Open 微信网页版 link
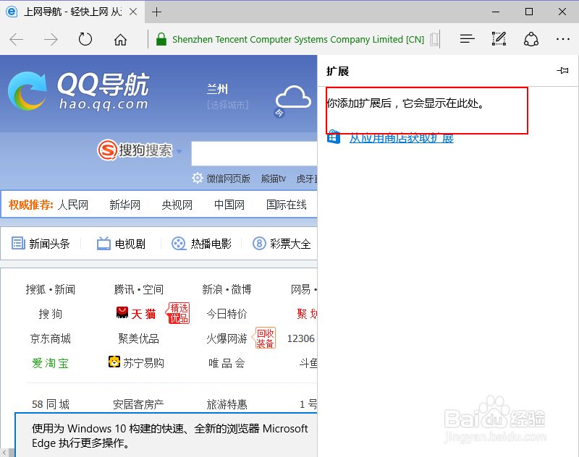 pos(228,179)
